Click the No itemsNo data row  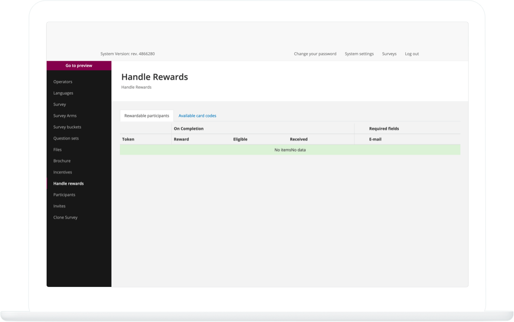(290, 150)
